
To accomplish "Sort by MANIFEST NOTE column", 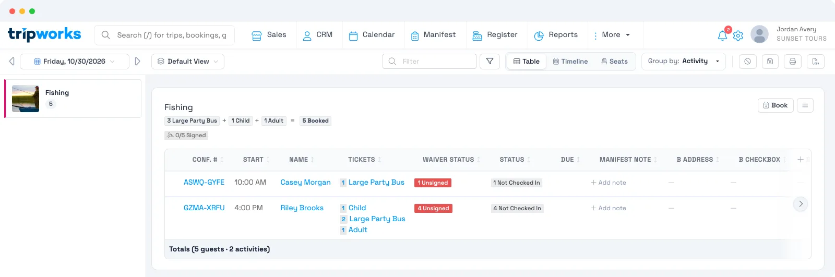I will click(628, 160).
